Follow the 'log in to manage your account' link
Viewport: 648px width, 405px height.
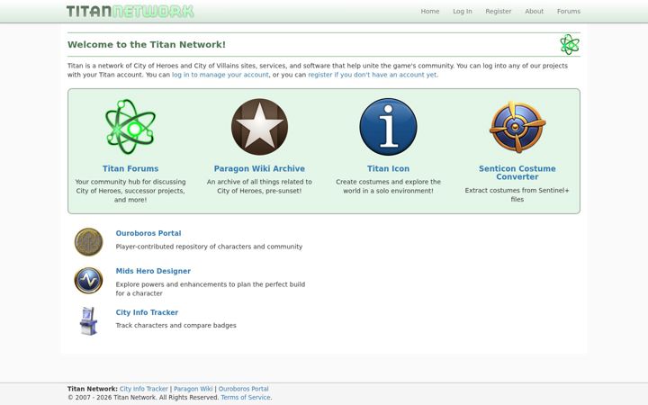point(220,75)
